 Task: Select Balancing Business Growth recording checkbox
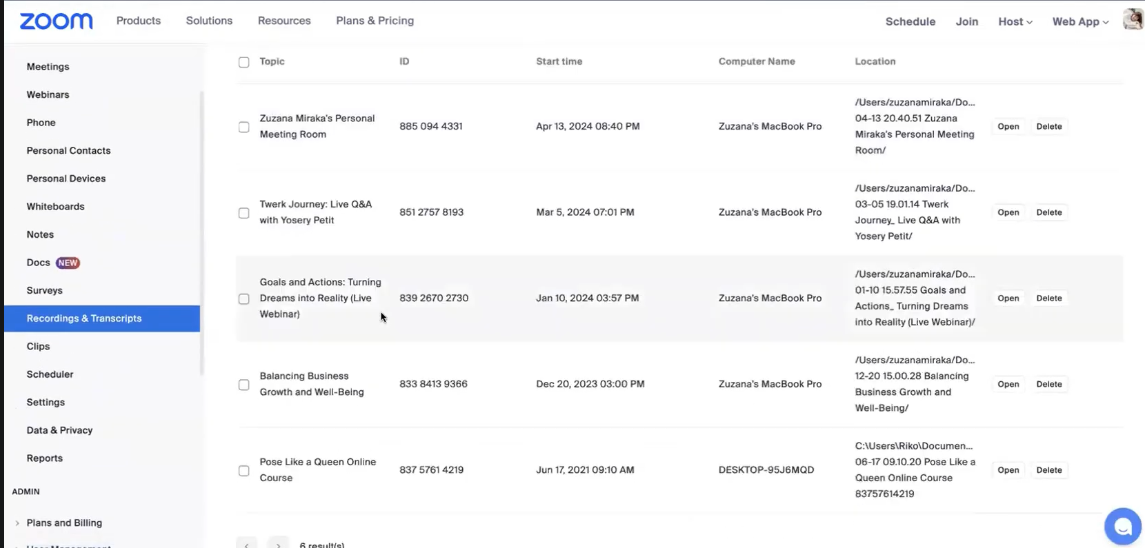(243, 385)
